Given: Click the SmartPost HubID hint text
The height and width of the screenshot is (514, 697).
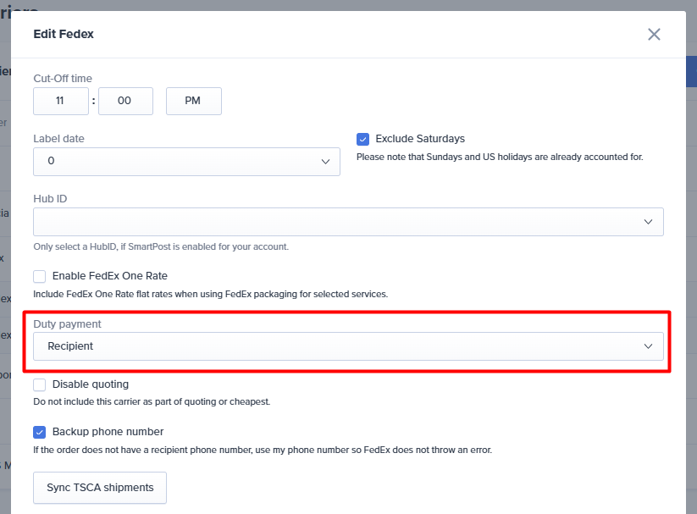Looking at the screenshot, I should coord(161,246).
